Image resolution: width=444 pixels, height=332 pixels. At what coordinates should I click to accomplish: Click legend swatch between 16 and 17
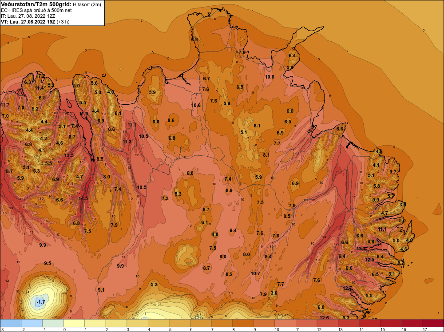(412, 323)
